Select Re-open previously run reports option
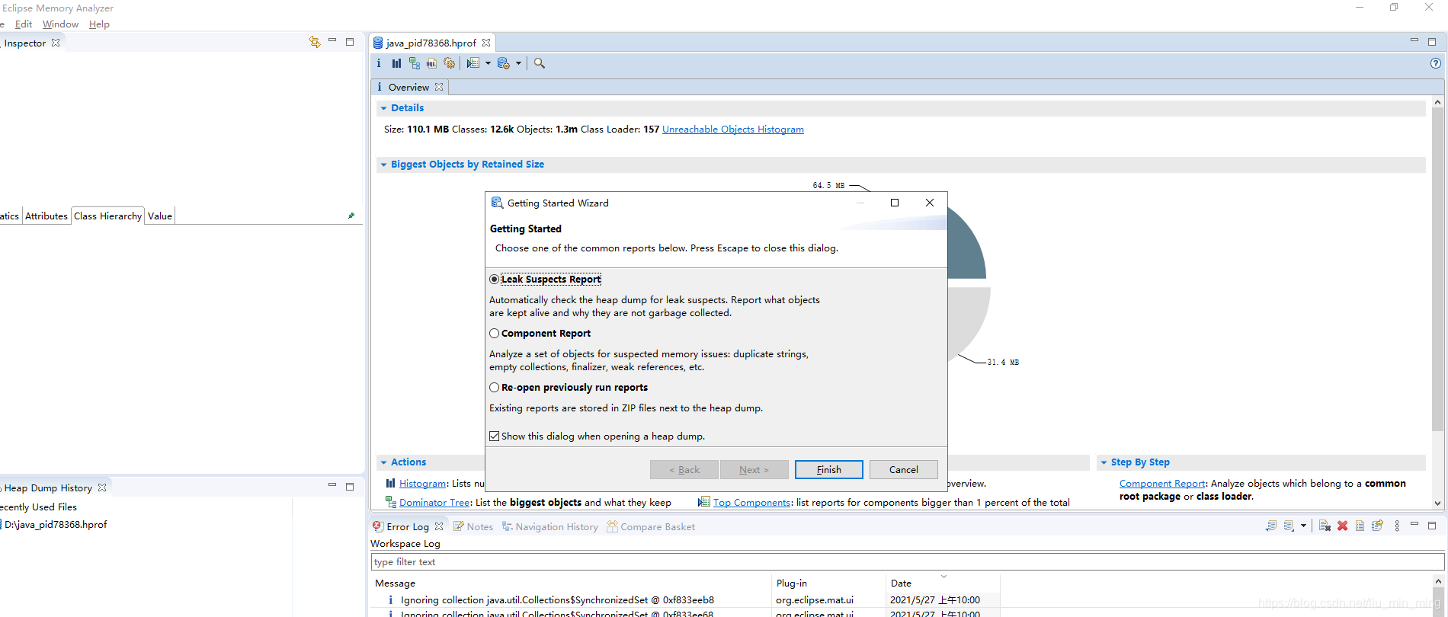This screenshot has height=617, width=1448. tap(495, 387)
